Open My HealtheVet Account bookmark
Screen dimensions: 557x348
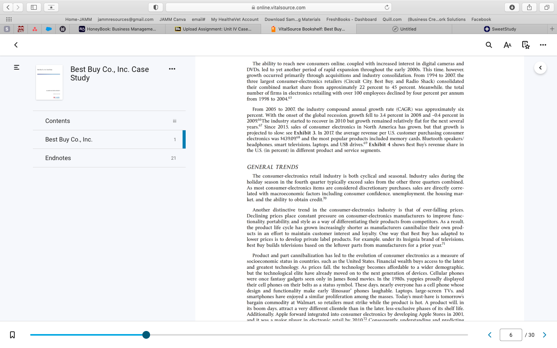[x=235, y=19]
